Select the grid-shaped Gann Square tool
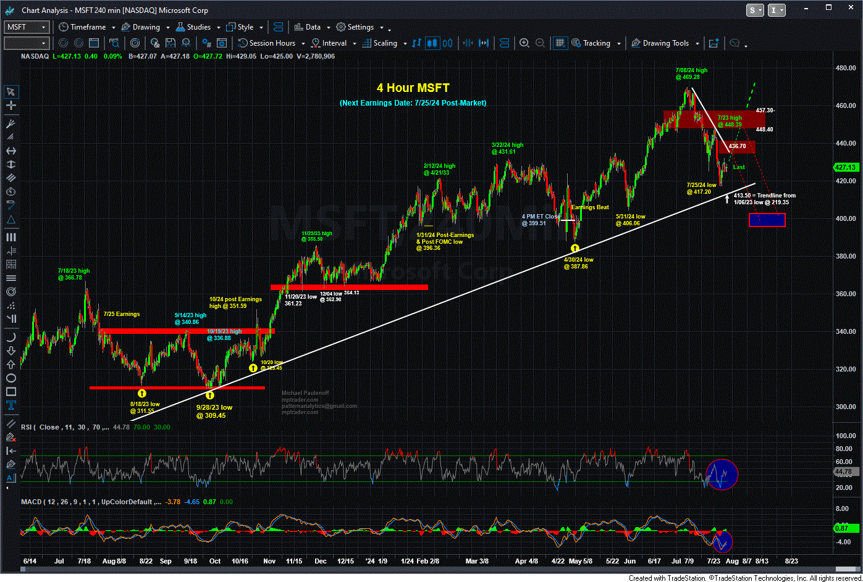Screen dimensions: 863x582 pos(12,264)
